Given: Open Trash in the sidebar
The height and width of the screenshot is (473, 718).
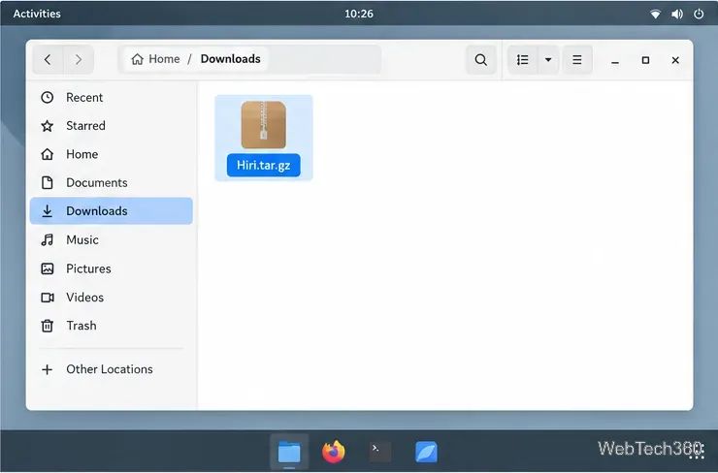Looking at the screenshot, I should [112, 326].
